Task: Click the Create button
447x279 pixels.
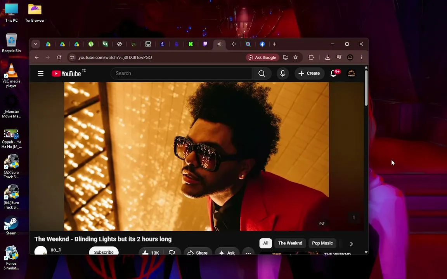Action: [x=309, y=74]
